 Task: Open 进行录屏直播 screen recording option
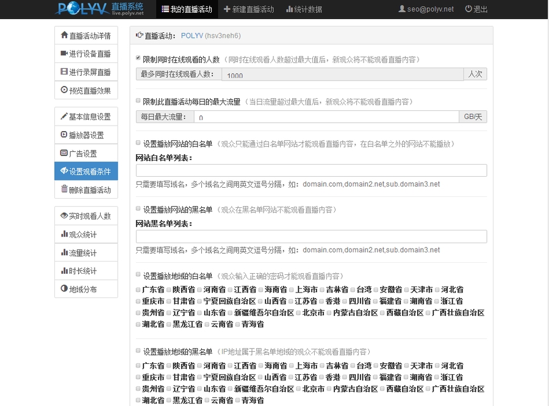(85, 72)
